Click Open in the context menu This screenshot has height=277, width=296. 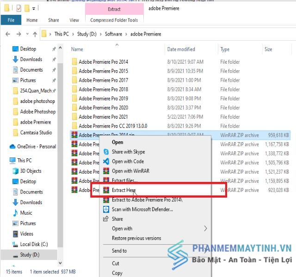tap(117, 142)
